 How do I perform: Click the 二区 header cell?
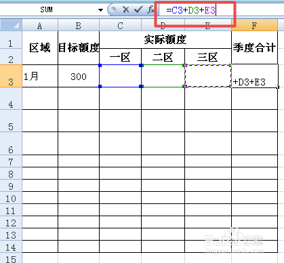pyautogui.click(x=163, y=56)
